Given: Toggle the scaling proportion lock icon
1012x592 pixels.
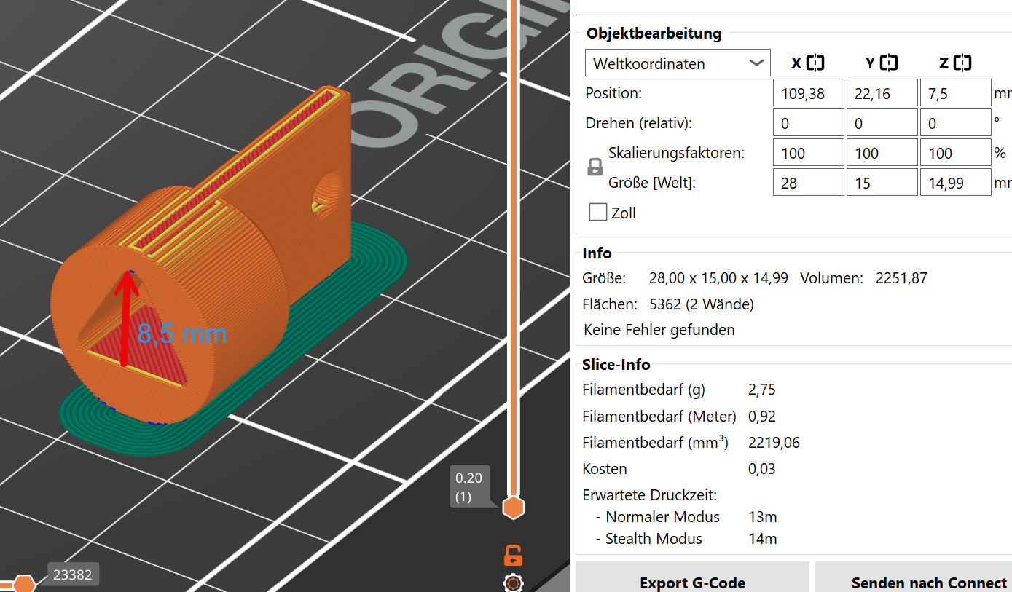Looking at the screenshot, I should tap(595, 167).
